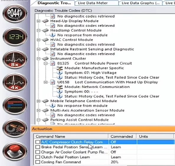Screen dimensions: 175x166
Task: Click the Head-Up Display Module chip icon
Action: click(x=45, y=21)
